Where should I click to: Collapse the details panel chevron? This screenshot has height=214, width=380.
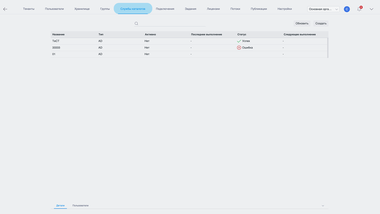point(323,206)
